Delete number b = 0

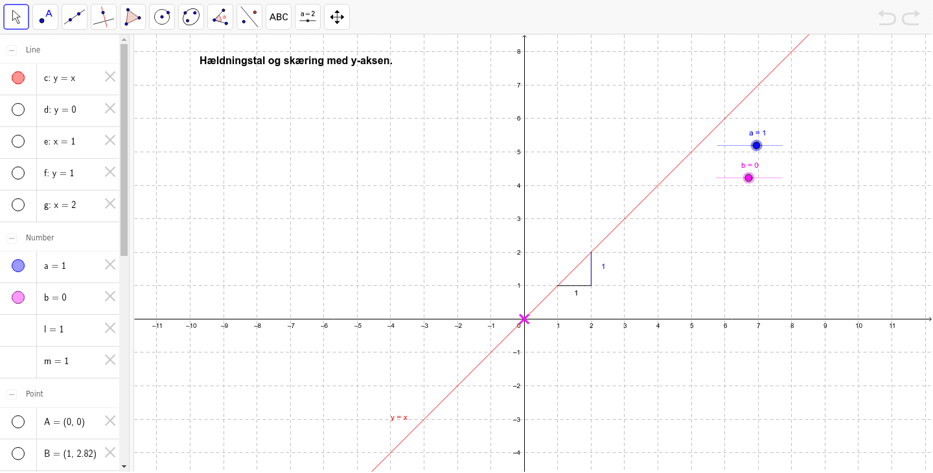pos(110,297)
